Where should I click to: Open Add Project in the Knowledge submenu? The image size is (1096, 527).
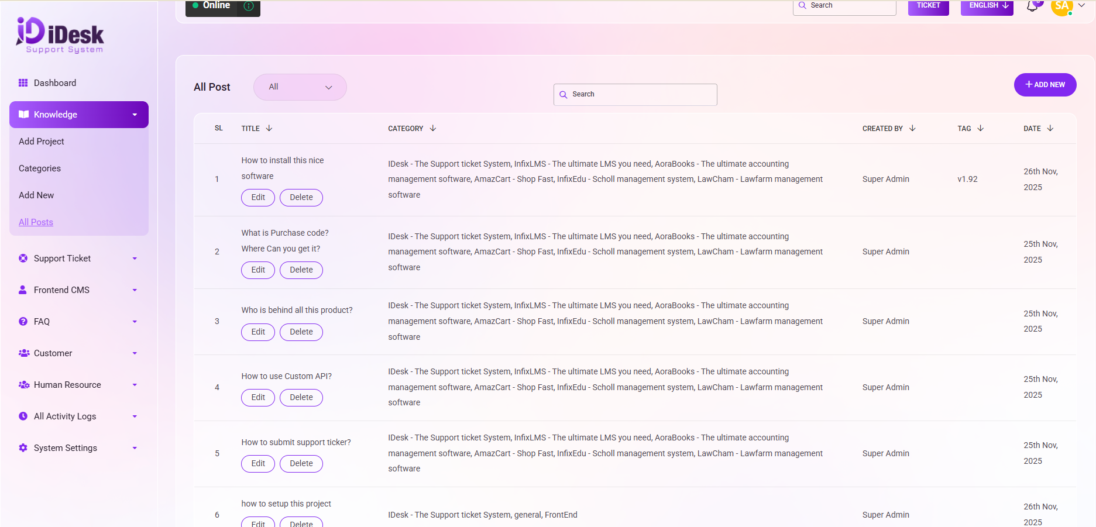(42, 142)
